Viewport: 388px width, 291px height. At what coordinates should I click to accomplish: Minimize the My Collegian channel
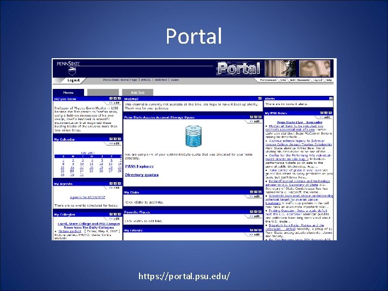click(x=115, y=214)
